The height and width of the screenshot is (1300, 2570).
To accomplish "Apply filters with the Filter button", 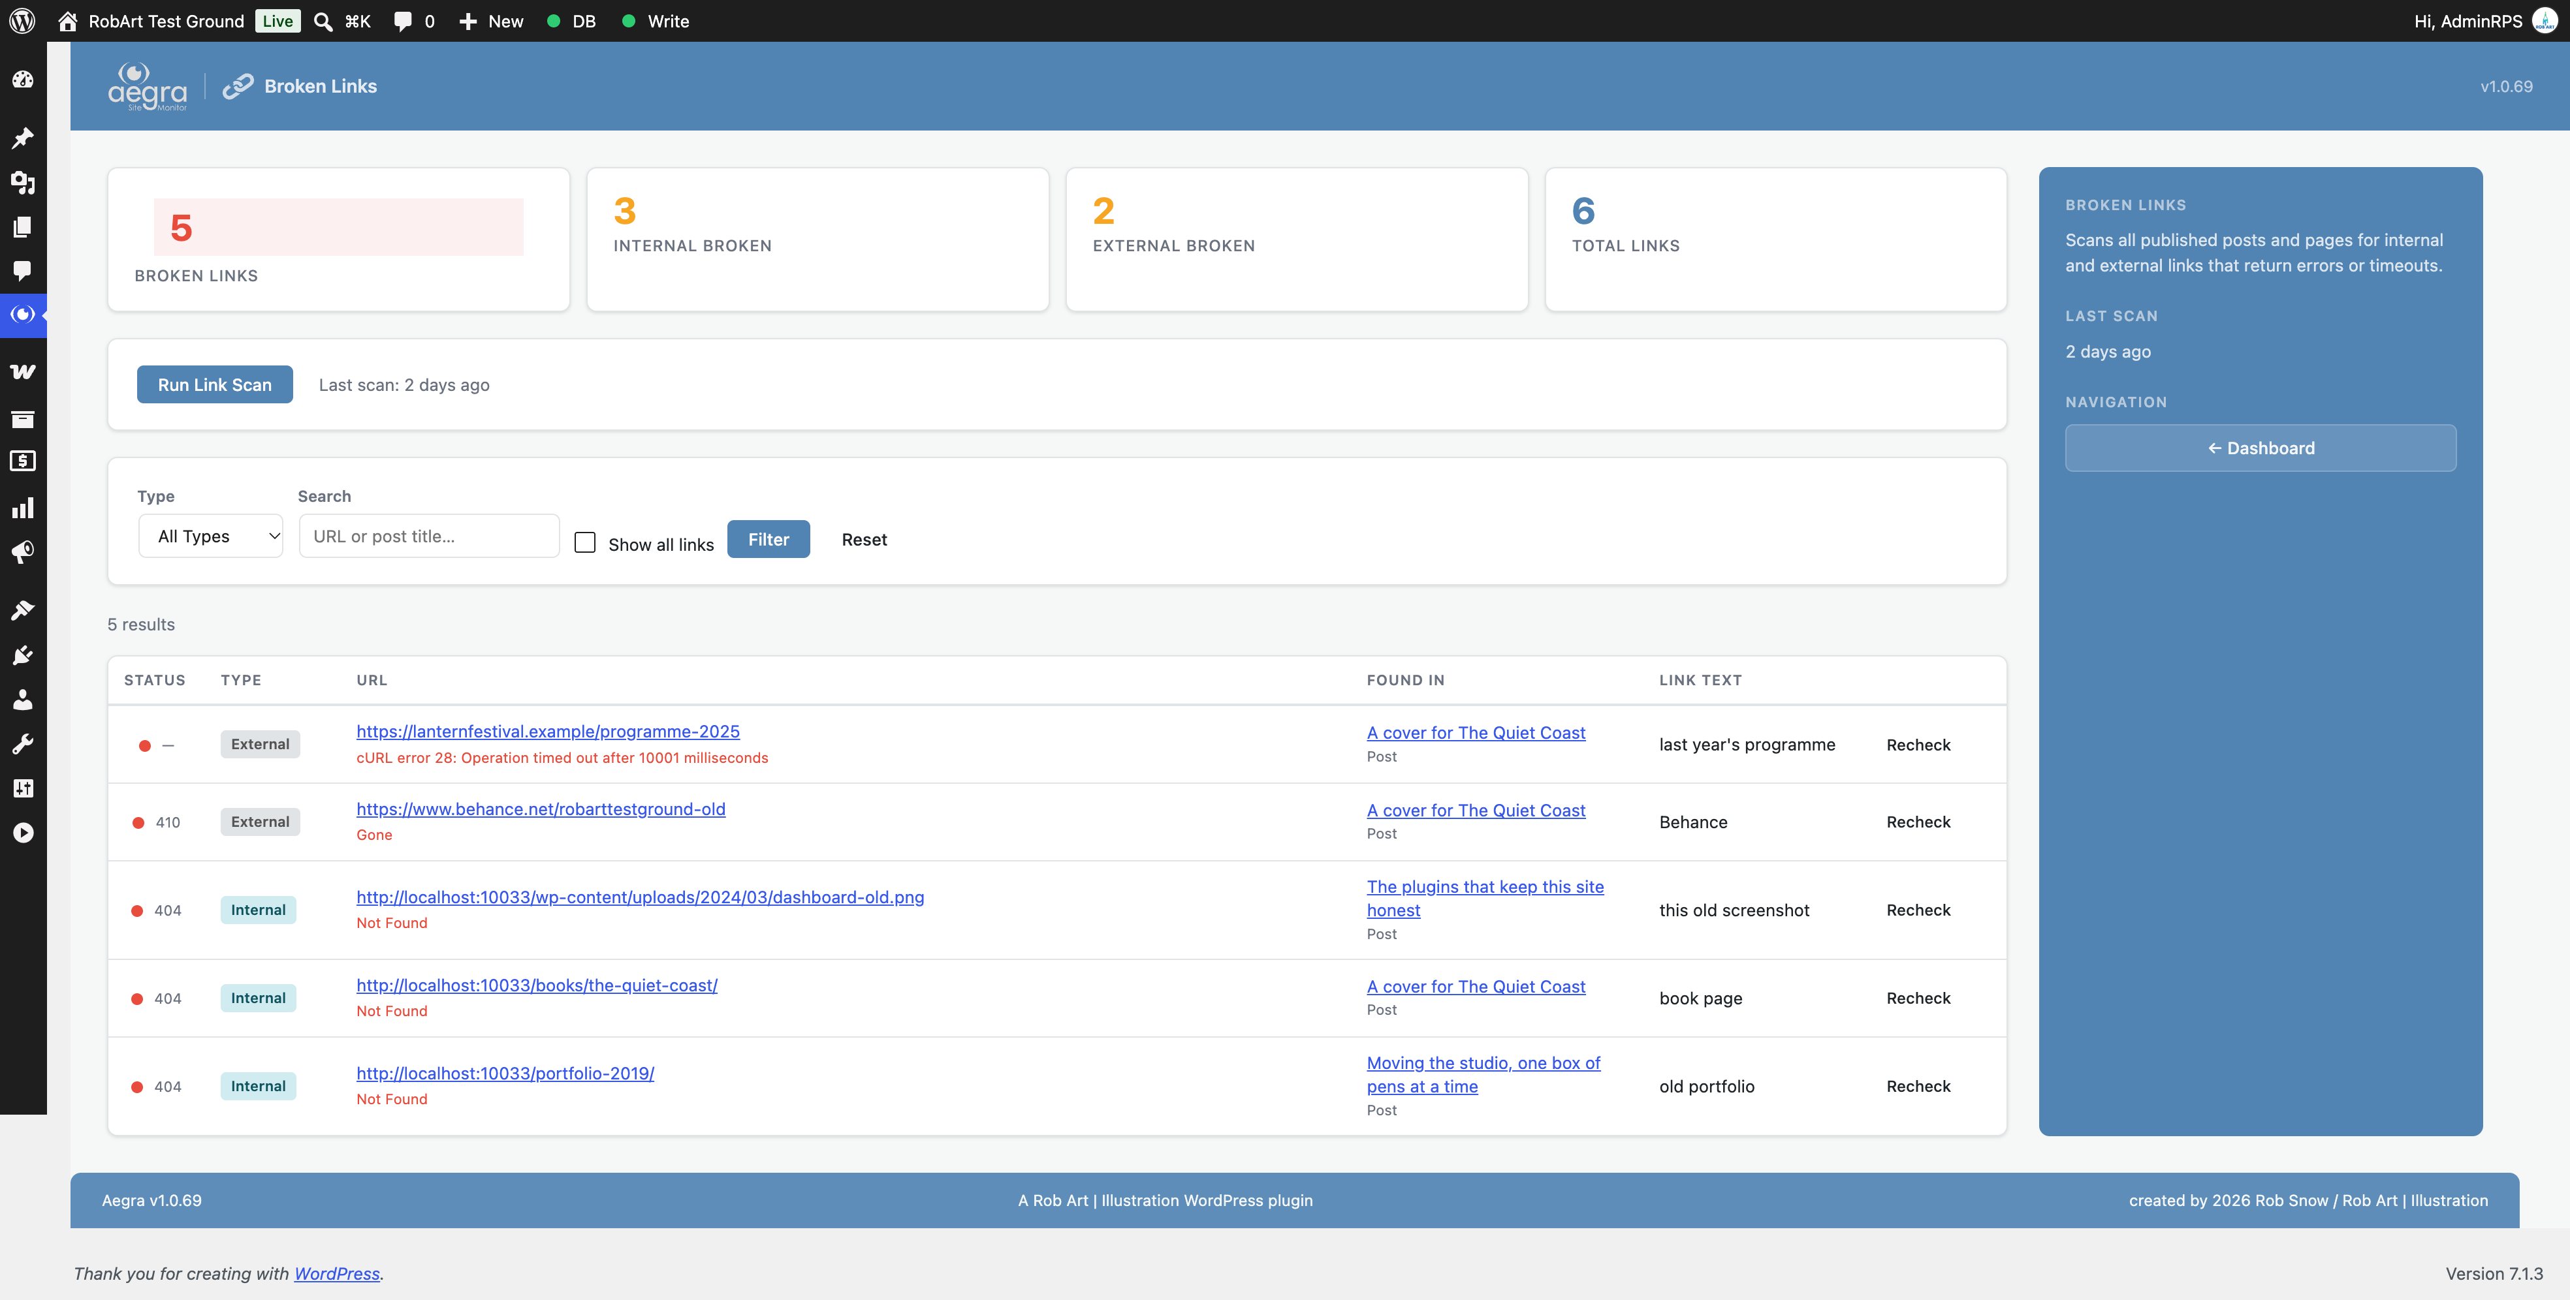I will coord(769,539).
